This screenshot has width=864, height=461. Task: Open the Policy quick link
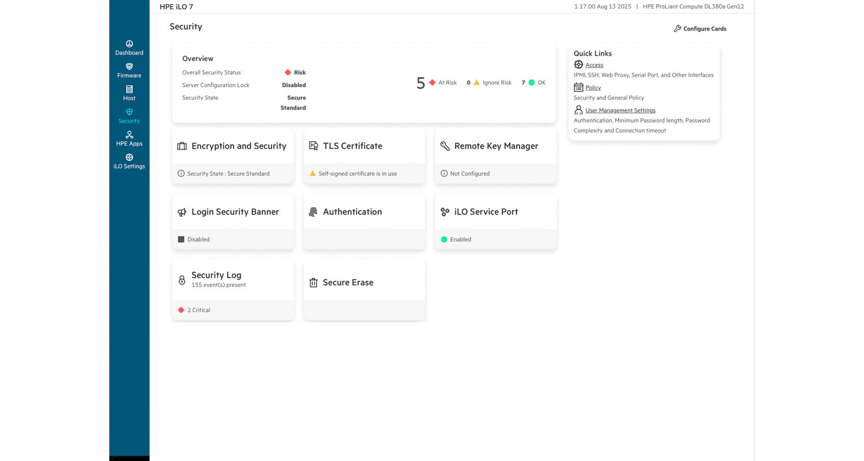593,88
